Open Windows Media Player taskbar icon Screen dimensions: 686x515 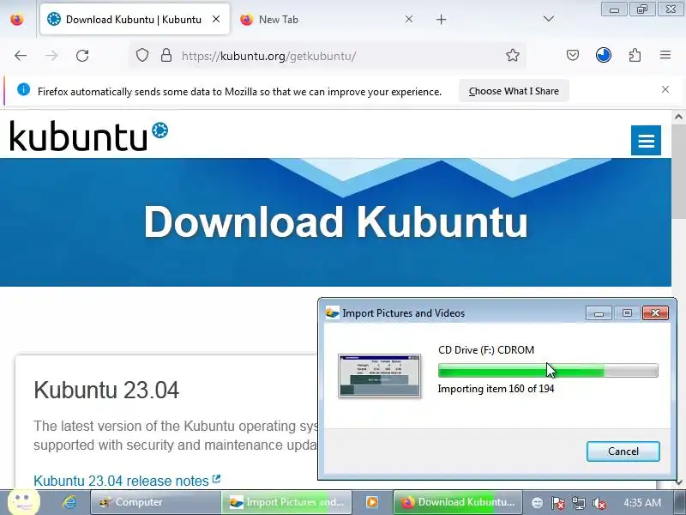pyautogui.click(x=372, y=502)
